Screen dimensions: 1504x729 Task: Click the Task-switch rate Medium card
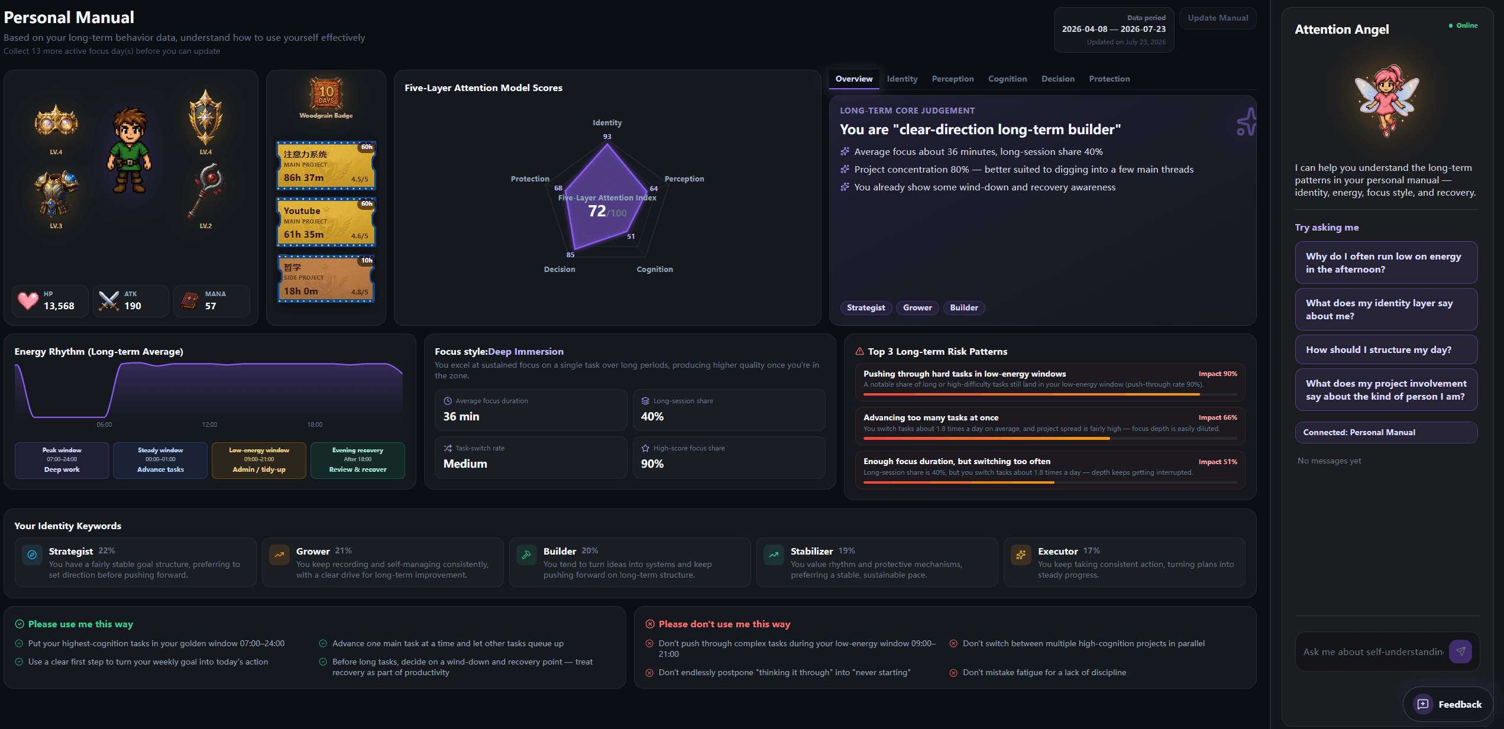[x=531, y=457]
